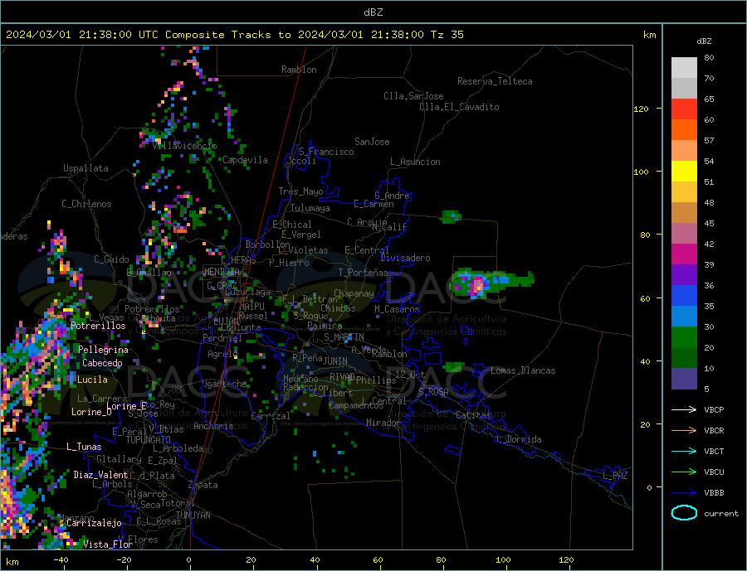Click the VBCP legend label
The width and height of the screenshot is (747, 571).
tap(714, 409)
